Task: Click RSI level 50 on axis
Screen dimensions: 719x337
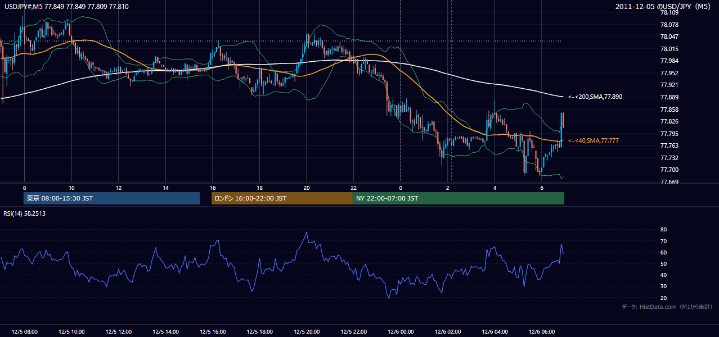Action: [x=664, y=263]
